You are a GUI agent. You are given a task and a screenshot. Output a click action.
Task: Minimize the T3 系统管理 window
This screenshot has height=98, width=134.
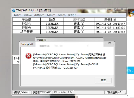[x=110, y=10]
